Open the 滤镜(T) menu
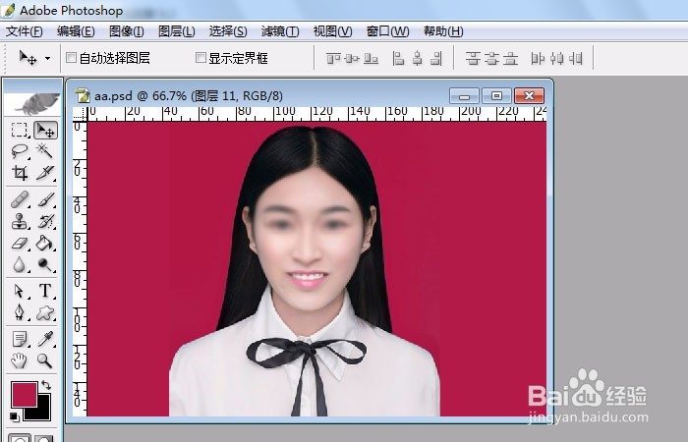The height and width of the screenshot is (442, 688). tap(280, 31)
